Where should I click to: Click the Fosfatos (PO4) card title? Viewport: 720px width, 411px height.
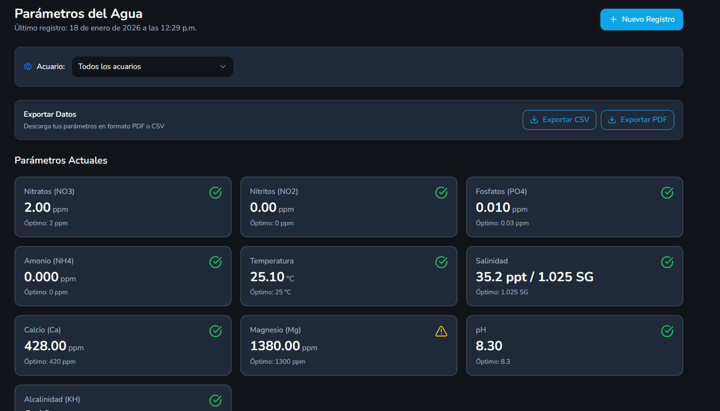coord(501,192)
